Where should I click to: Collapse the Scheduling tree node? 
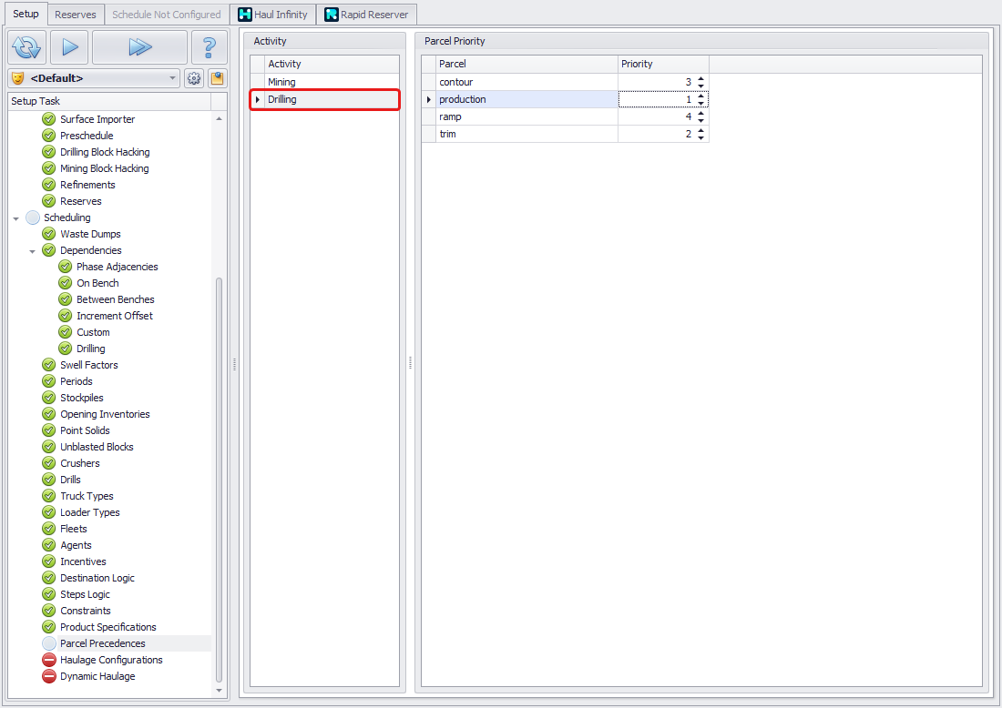tap(16, 218)
